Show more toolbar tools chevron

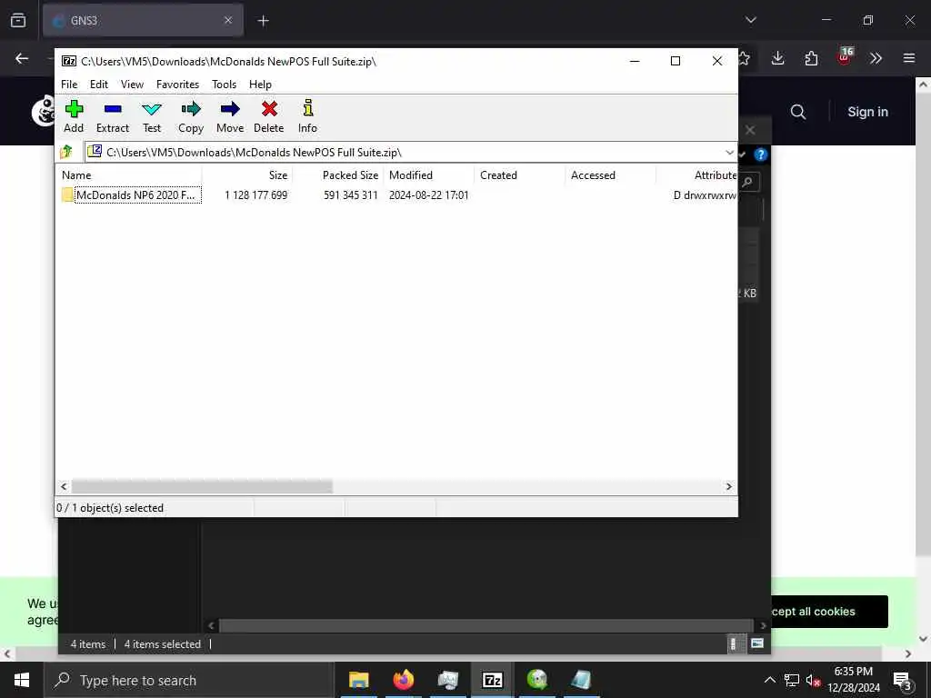(x=876, y=58)
